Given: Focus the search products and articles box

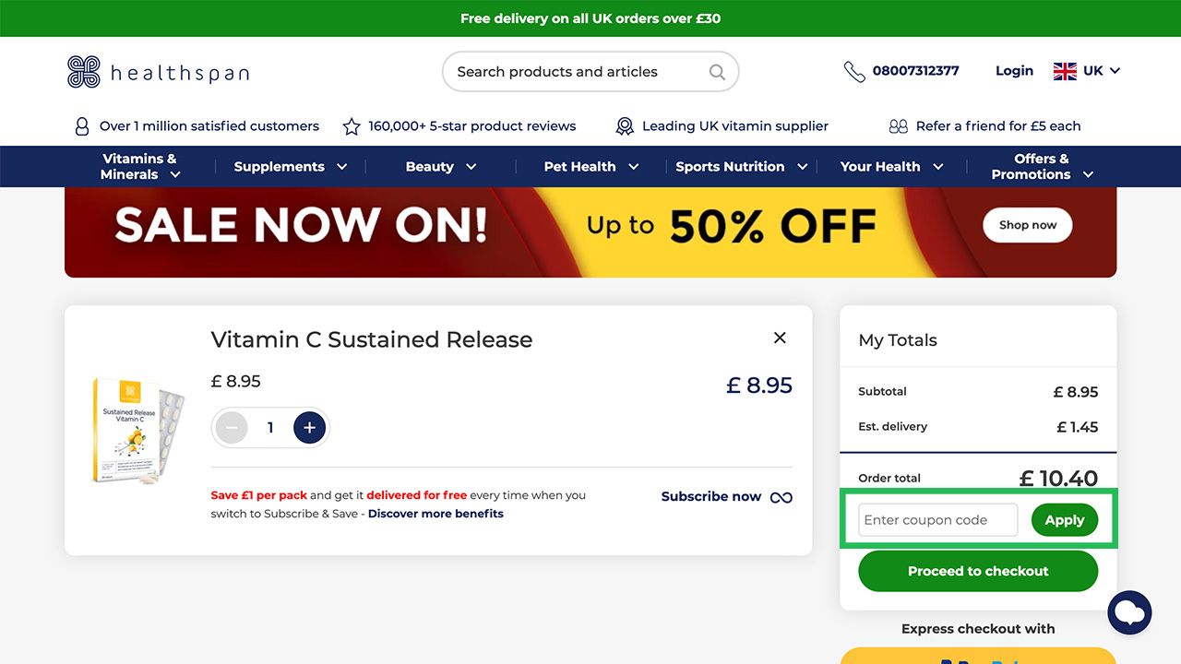Looking at the screenshot, I should click(x=590, y=72).
